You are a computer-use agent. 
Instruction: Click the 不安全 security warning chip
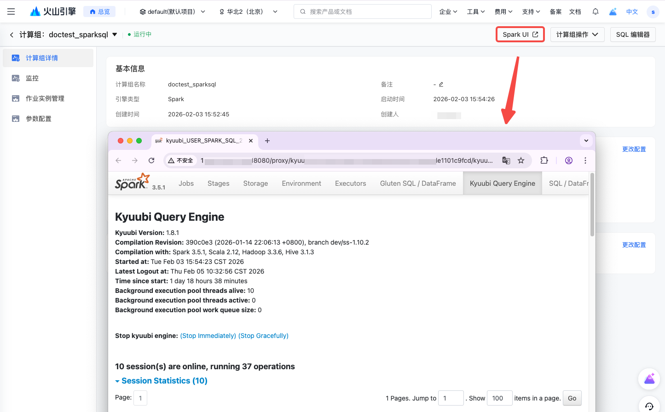coord(181,160)
